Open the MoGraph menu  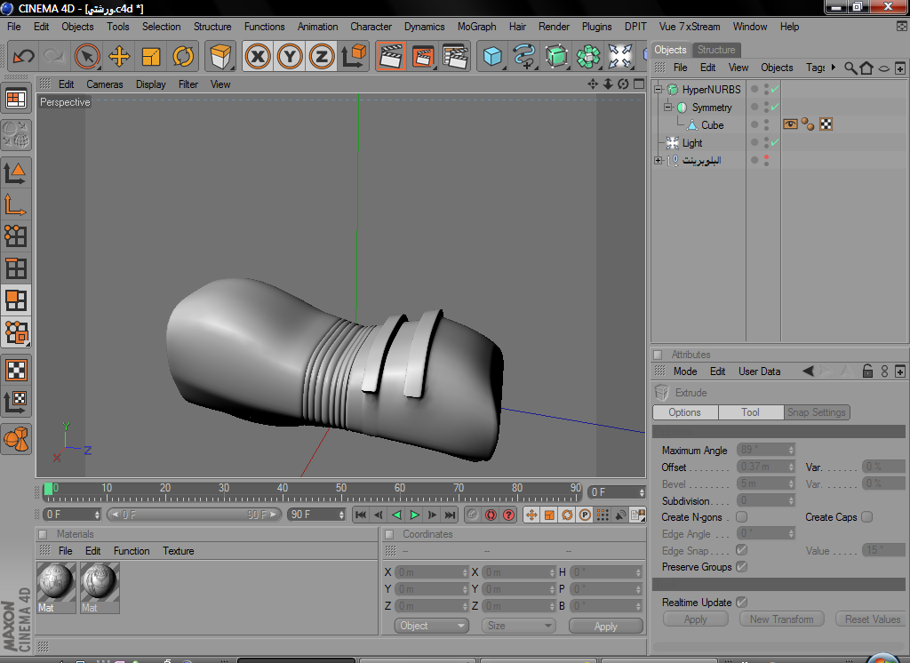476,27
